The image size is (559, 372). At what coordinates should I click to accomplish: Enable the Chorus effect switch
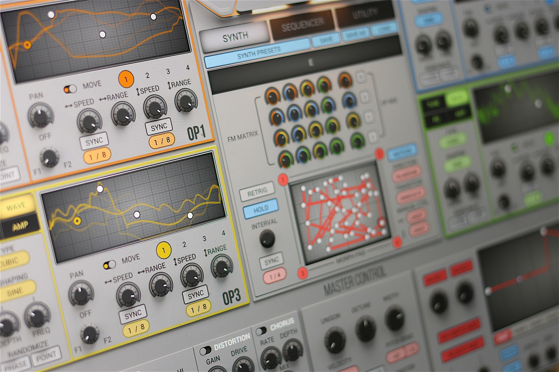point(261,330)
